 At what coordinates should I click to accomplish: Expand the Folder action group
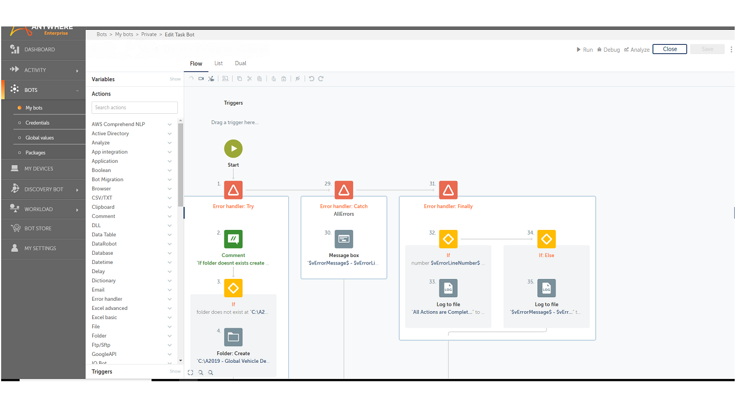click(x=170, y=336)
